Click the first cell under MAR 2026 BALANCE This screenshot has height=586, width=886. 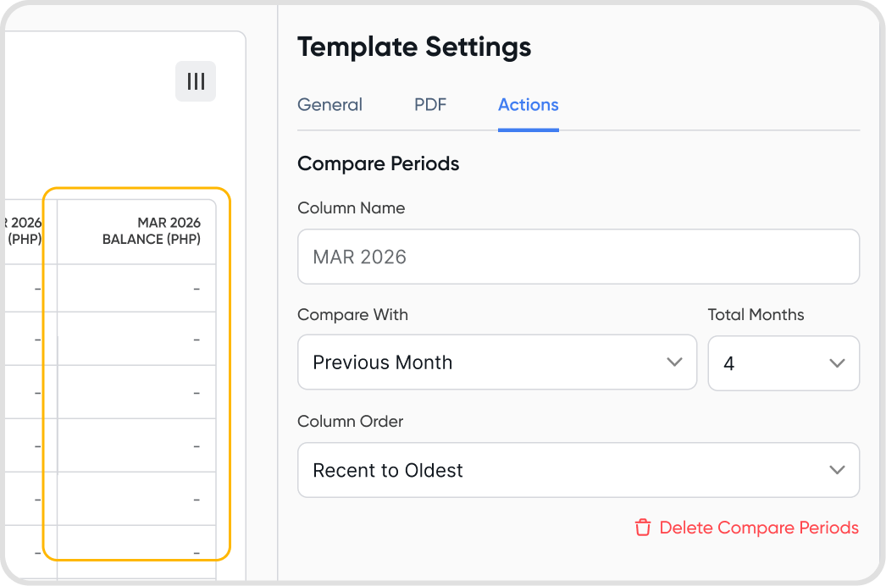pyautogui.click(x=136, y=289)
